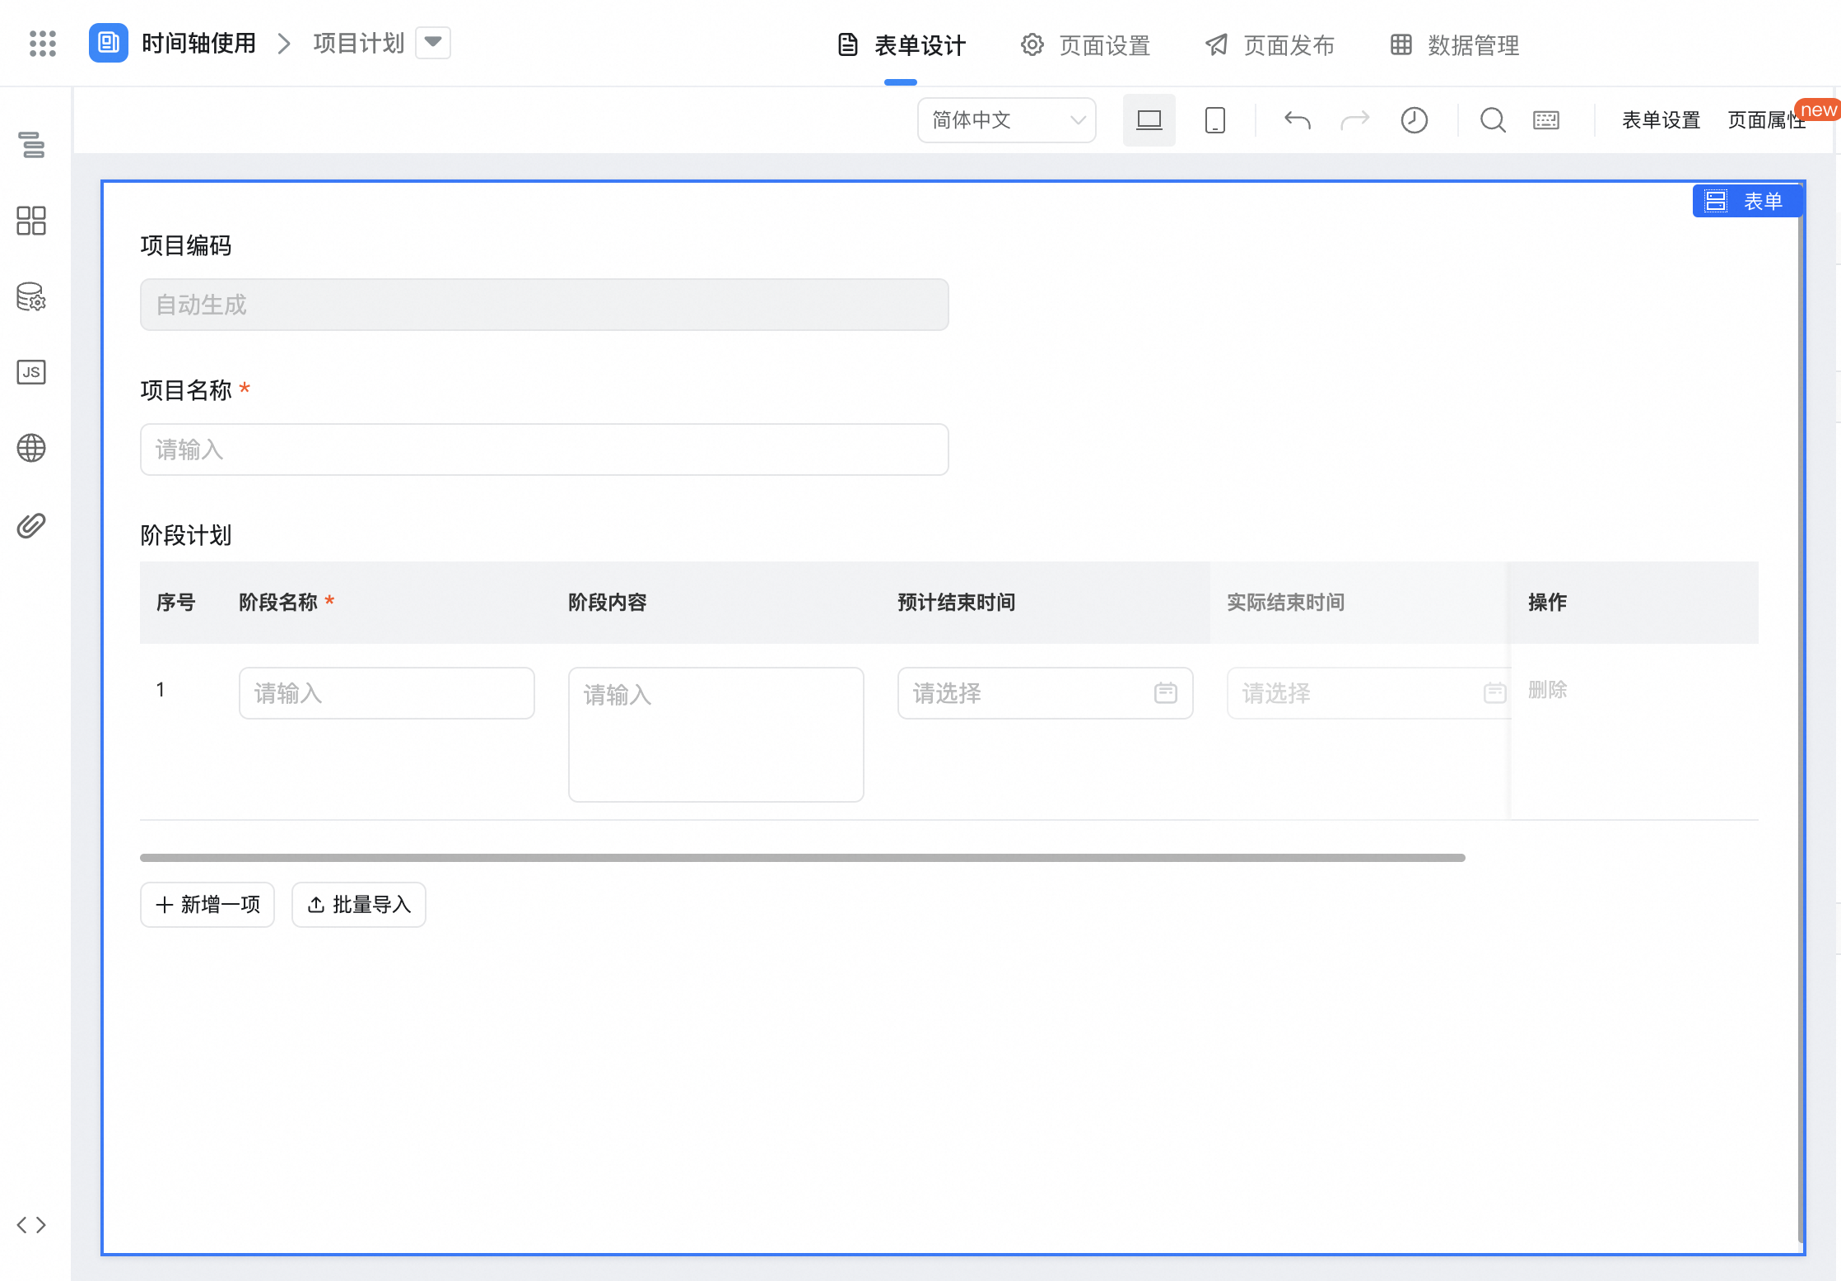Switch to the 页面设置 tab
1841x1281 pixels.
pyautogui.click(x=1086, y=45)
